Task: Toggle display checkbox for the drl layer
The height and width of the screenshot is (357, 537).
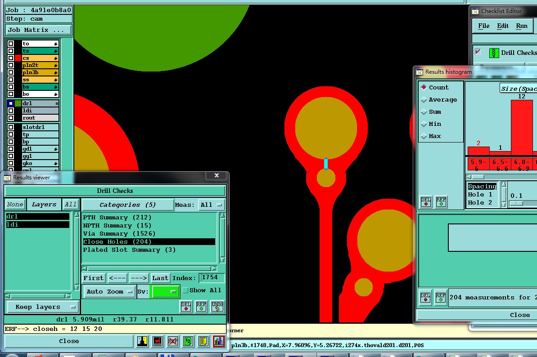Action: click(x=11, y=103)
